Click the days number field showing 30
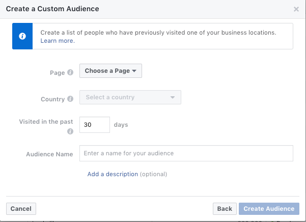Screen dimensions: 306x222 coord(95,125)
